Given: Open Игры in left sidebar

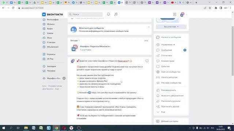Looking at the screenshot, I should click(x=49, y=38).
